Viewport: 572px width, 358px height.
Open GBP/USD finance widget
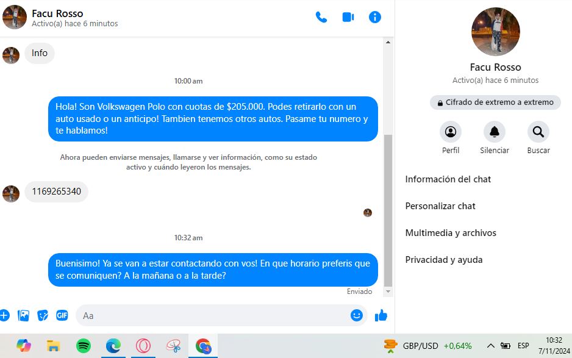[x=427, y=346]
